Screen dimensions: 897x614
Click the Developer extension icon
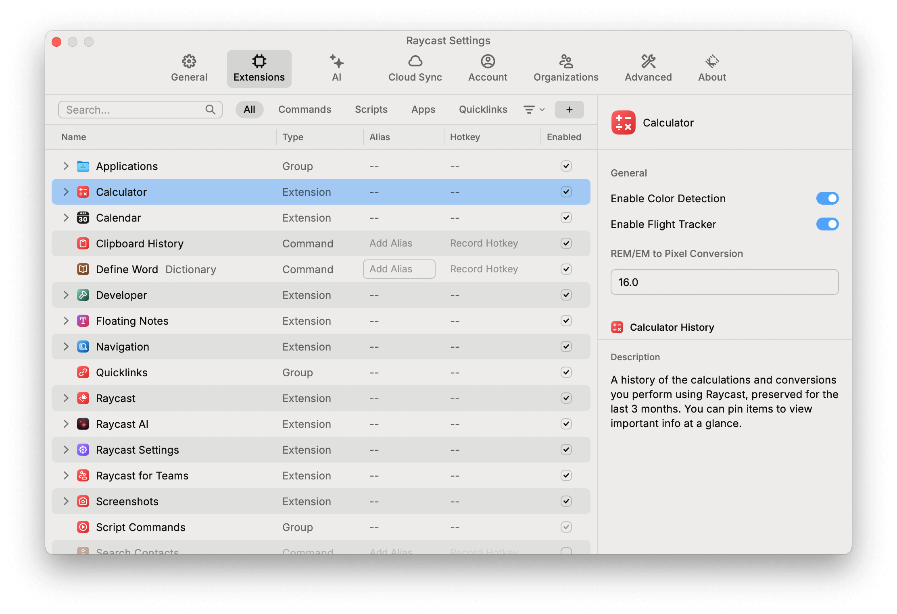[x=83, y=295]
